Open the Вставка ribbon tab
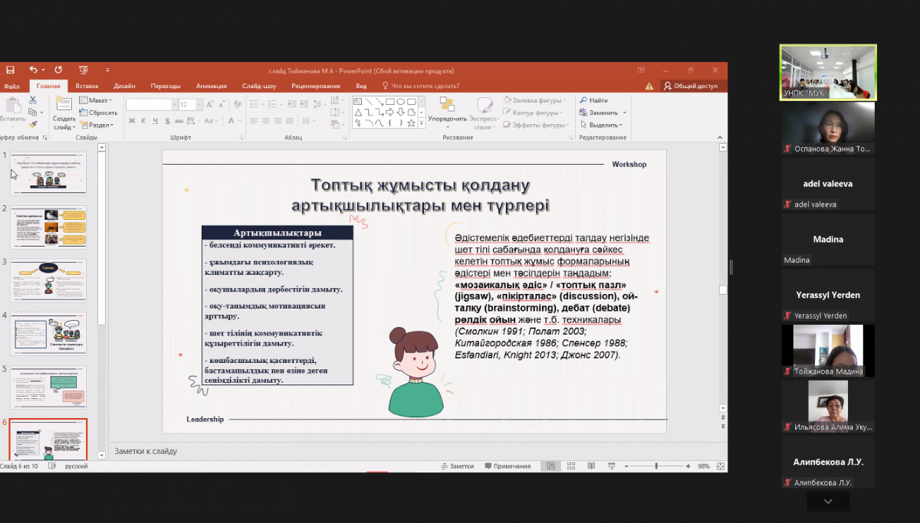920x523 pixels. click(87, 87)
